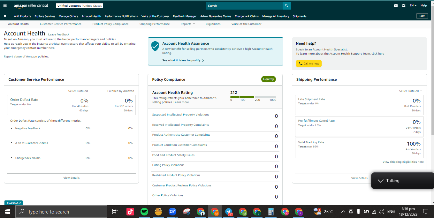Click Report abuse link

coord(13,56)
